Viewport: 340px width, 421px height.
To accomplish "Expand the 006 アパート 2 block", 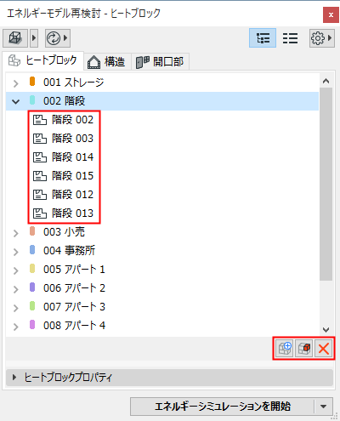I will [x=16, y=289].
